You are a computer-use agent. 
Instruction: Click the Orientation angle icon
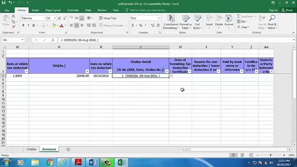tap(89, 18)
